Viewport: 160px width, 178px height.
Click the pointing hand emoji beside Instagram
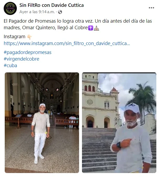[29, 37]
